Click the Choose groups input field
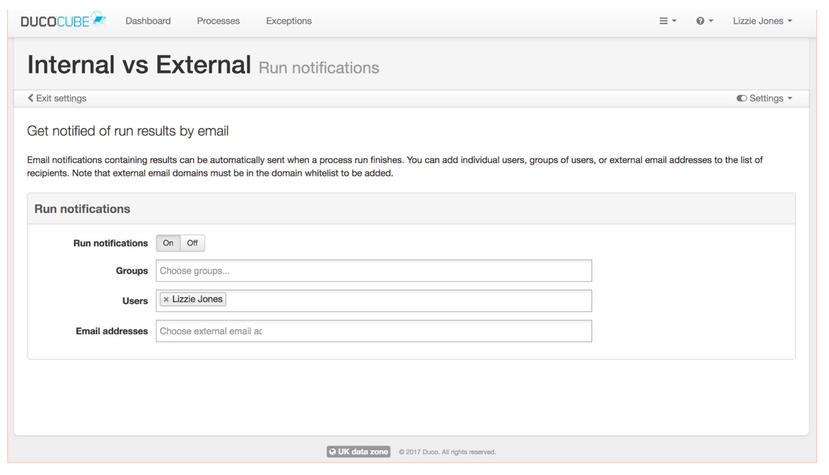The width and height of the screenshot is (829, 475). [373, 271]
